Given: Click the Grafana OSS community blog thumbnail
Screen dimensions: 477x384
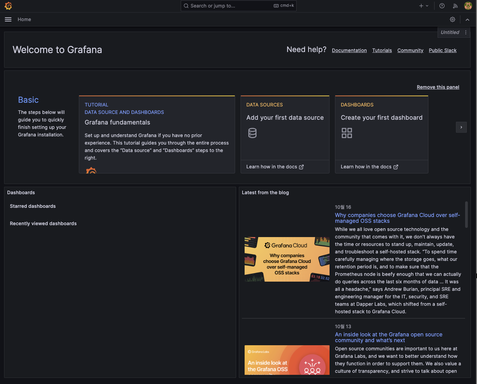Looking at the screenshot, I should pyautogui.click(x=287, y=360).
